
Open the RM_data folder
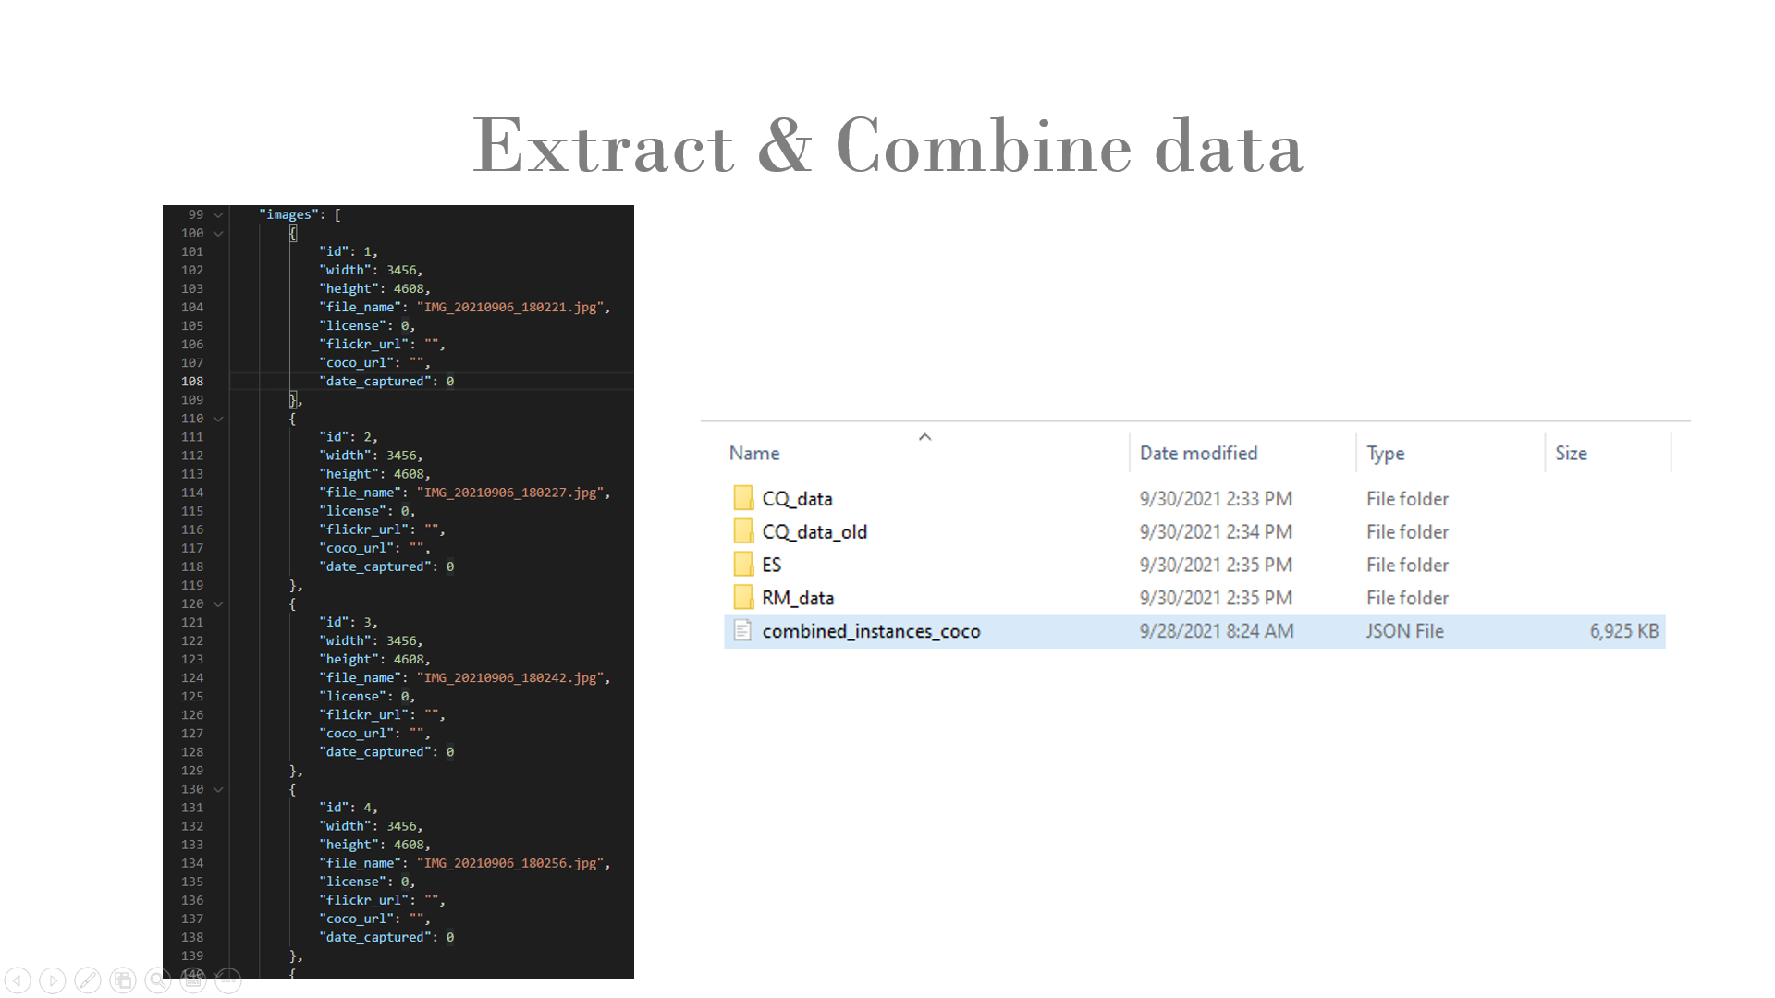798,598
